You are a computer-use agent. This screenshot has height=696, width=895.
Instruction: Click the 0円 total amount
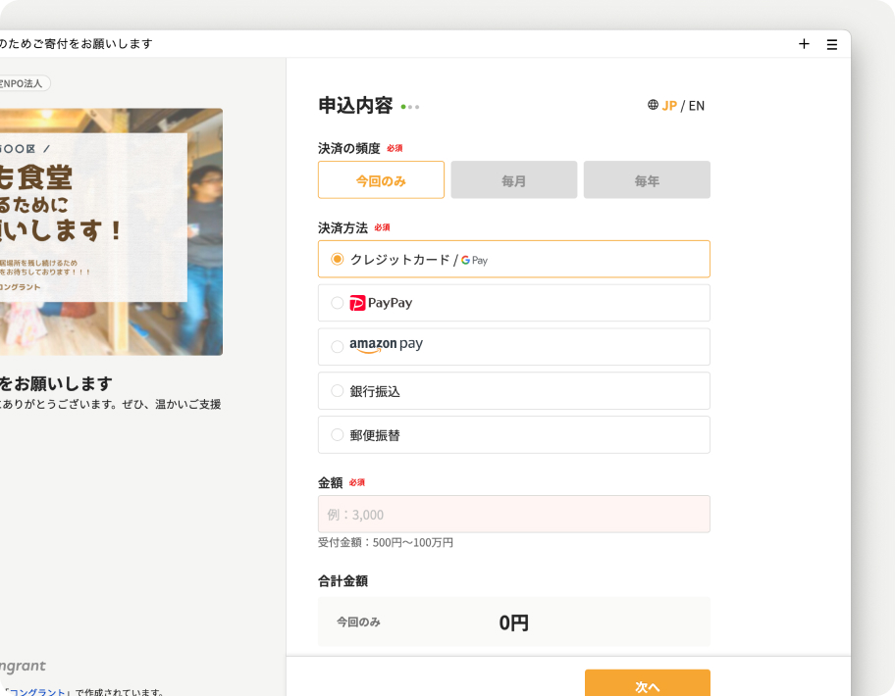click(513, 622)
